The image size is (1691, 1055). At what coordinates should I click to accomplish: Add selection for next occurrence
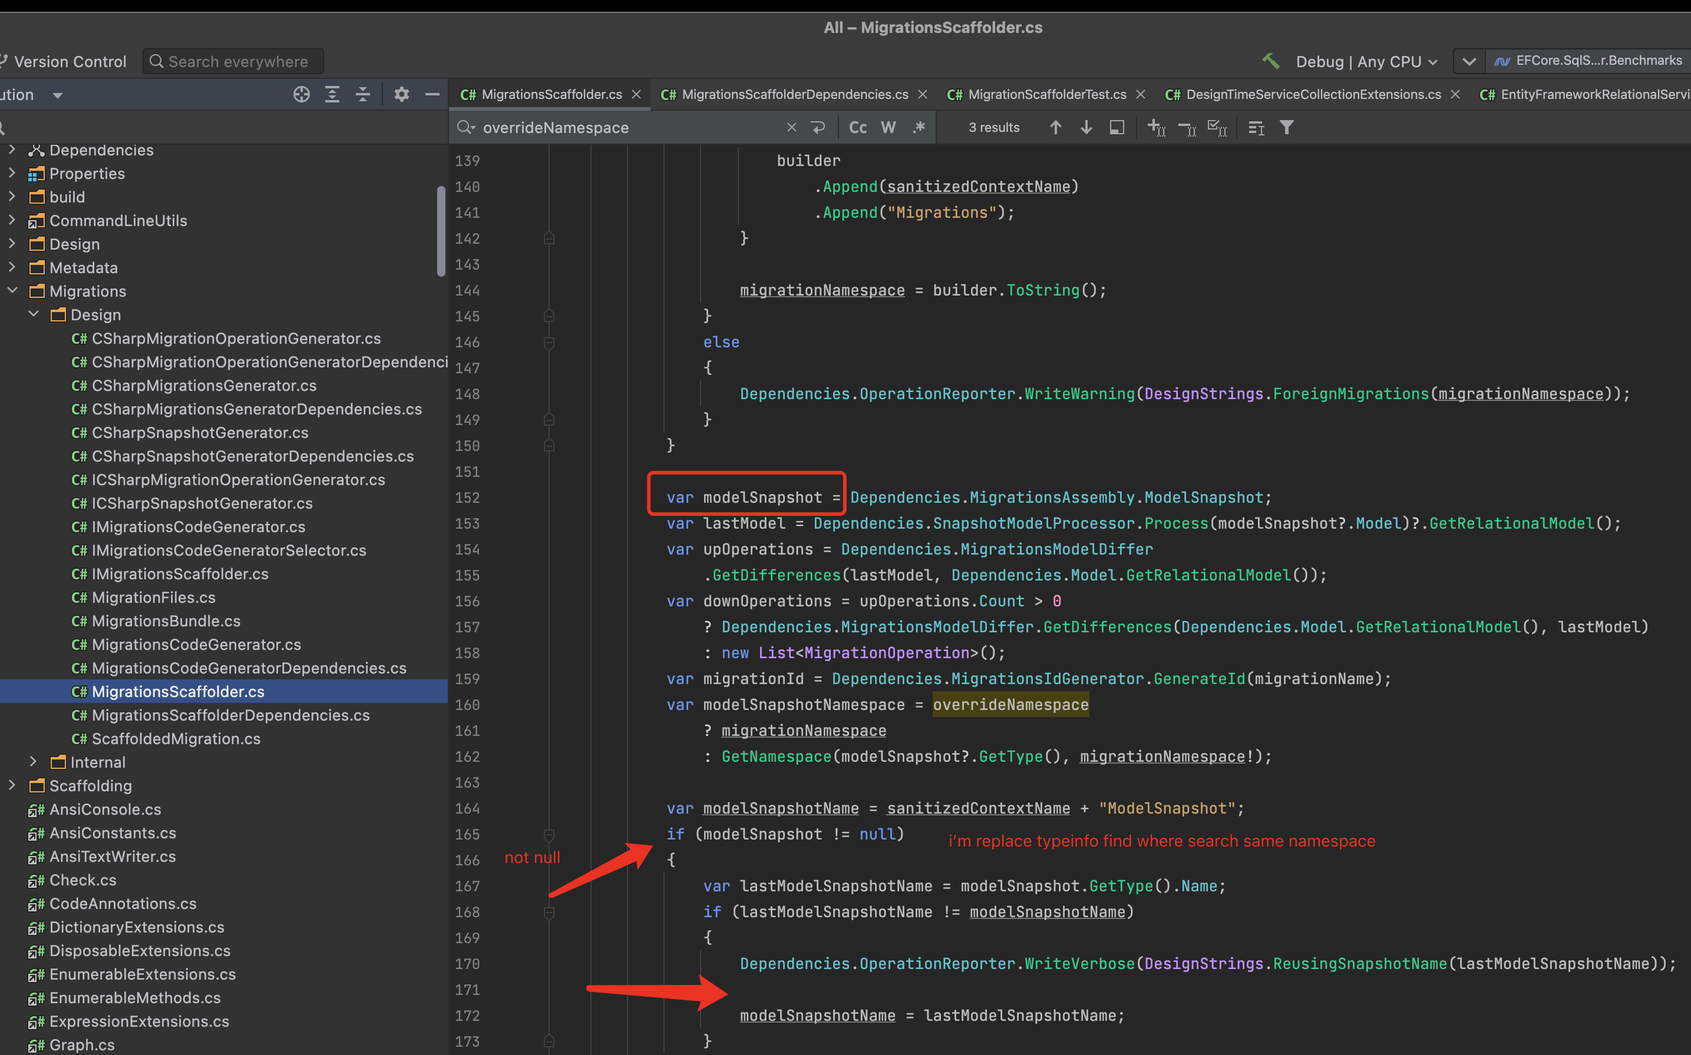coord(1156,127)
